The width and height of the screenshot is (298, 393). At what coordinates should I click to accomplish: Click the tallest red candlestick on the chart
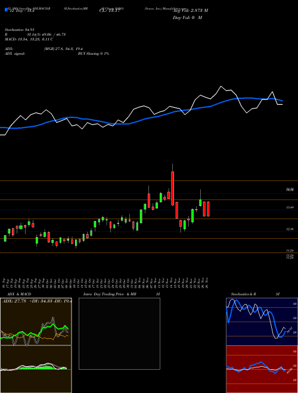click(172, 188)
